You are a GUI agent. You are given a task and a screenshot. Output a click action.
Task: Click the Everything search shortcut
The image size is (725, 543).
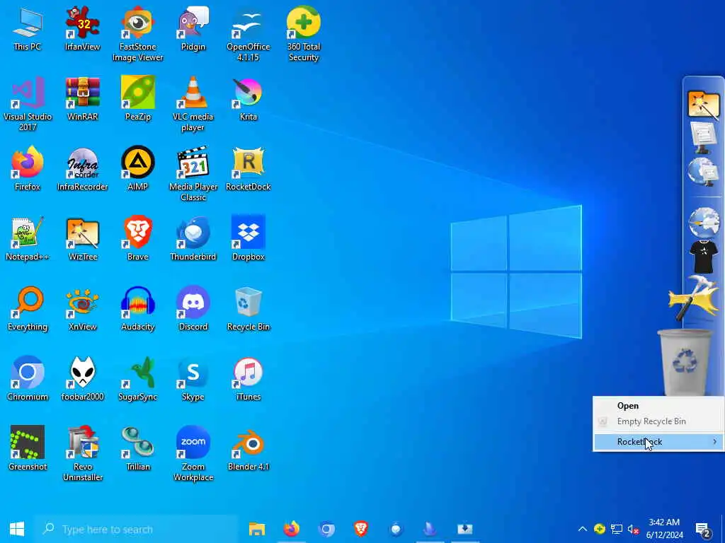(28, 309)
